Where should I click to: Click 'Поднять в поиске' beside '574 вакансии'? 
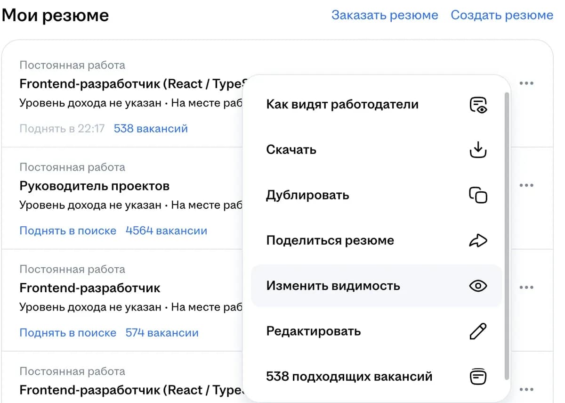pos(68,332)
